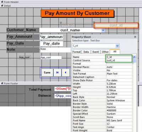Screen dimensions: 142x132
Task: Click the Decimal Places value Auto
Action: 119,67
